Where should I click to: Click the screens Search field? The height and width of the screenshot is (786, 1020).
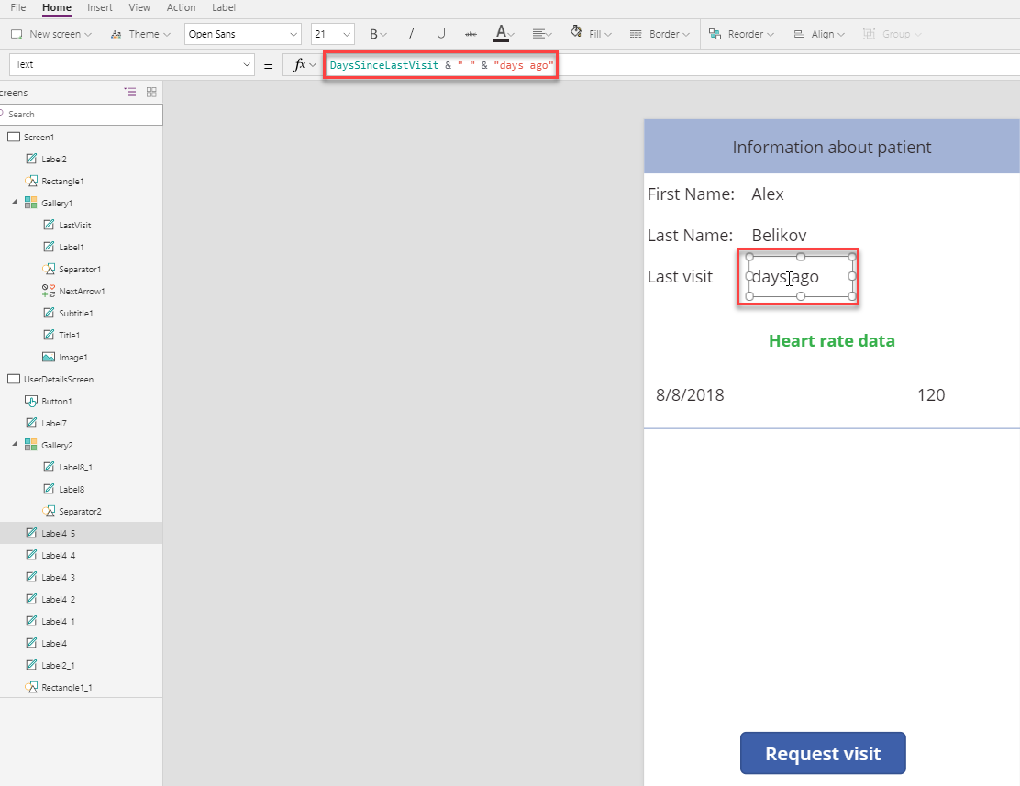click(82, 115)
